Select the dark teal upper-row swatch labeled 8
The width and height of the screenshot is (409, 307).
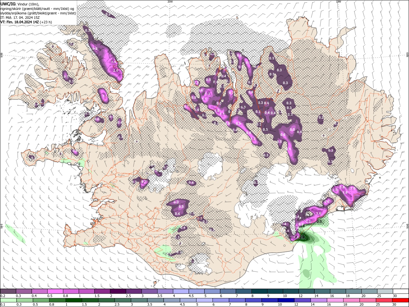point(259,291)
